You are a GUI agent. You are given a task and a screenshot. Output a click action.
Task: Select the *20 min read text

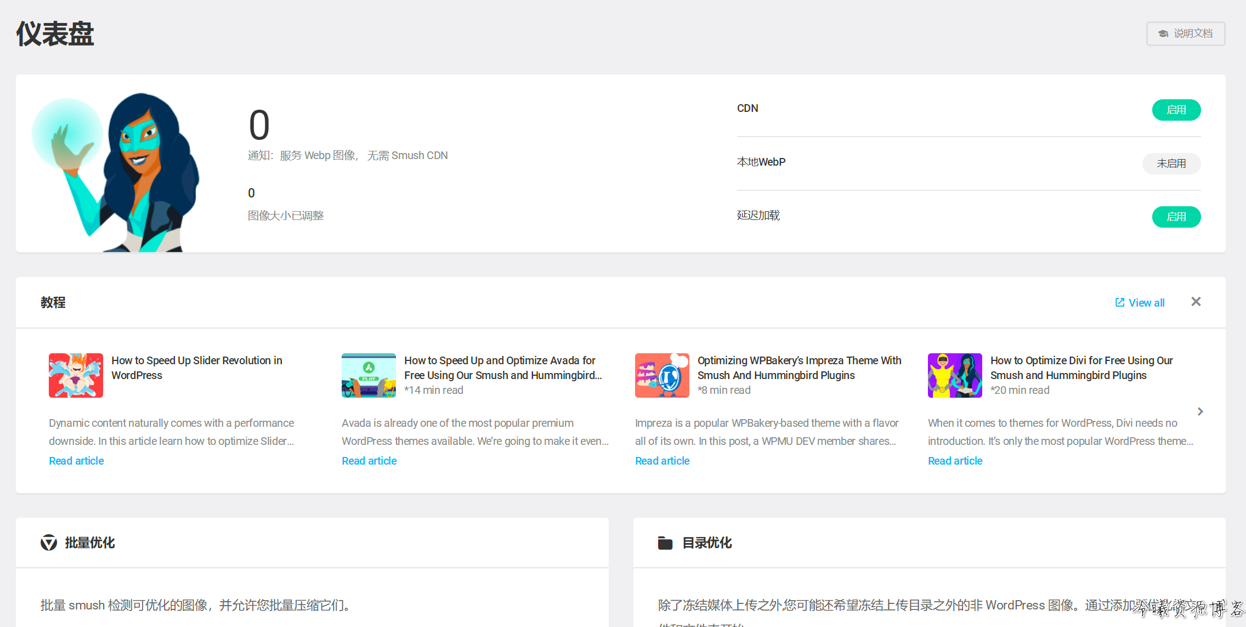coord(1020,390)
